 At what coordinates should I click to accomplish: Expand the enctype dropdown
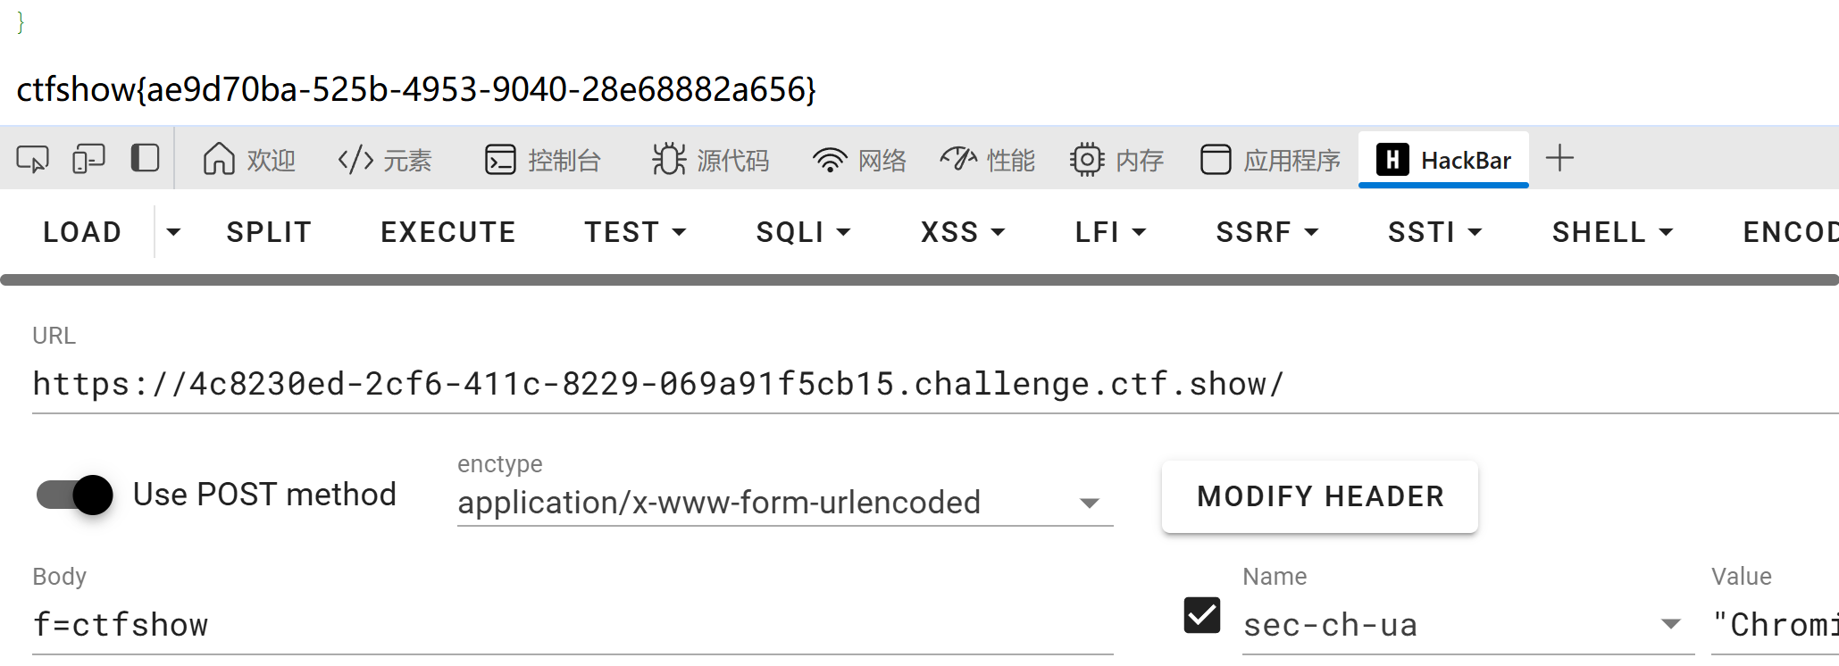(1089, 504)
